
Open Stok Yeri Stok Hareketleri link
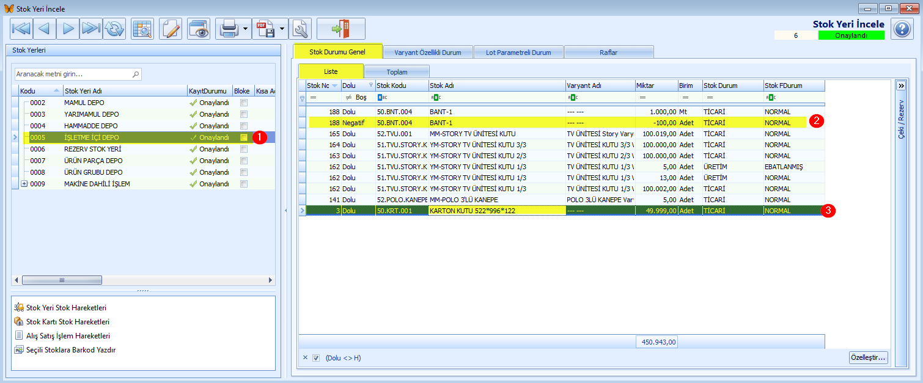click(x=67, y=307)
